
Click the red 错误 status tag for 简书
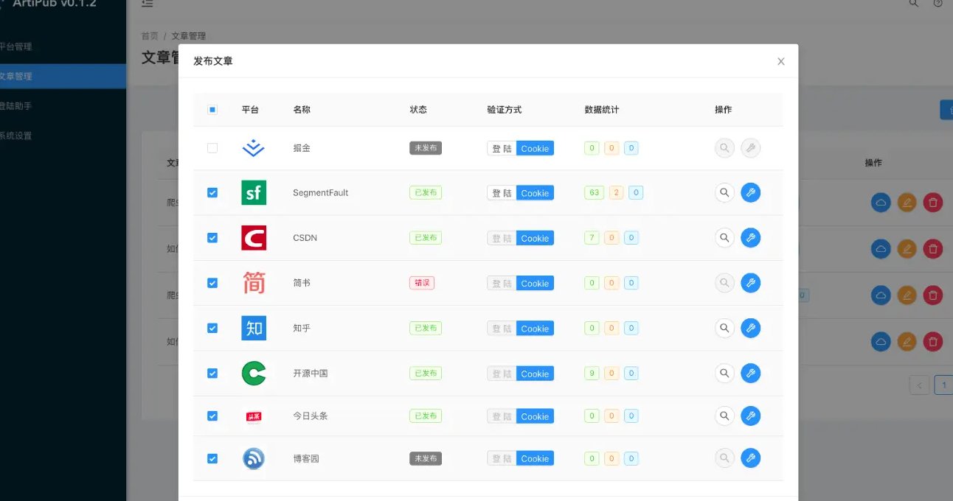tap(422, 283)
